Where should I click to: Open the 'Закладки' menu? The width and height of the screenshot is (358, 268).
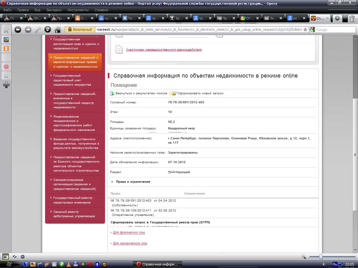[x=54, y=10]
